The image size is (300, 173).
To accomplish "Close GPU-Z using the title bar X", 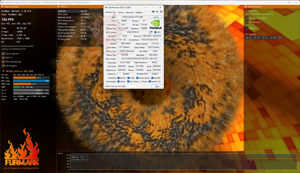I will click(160, 7).
